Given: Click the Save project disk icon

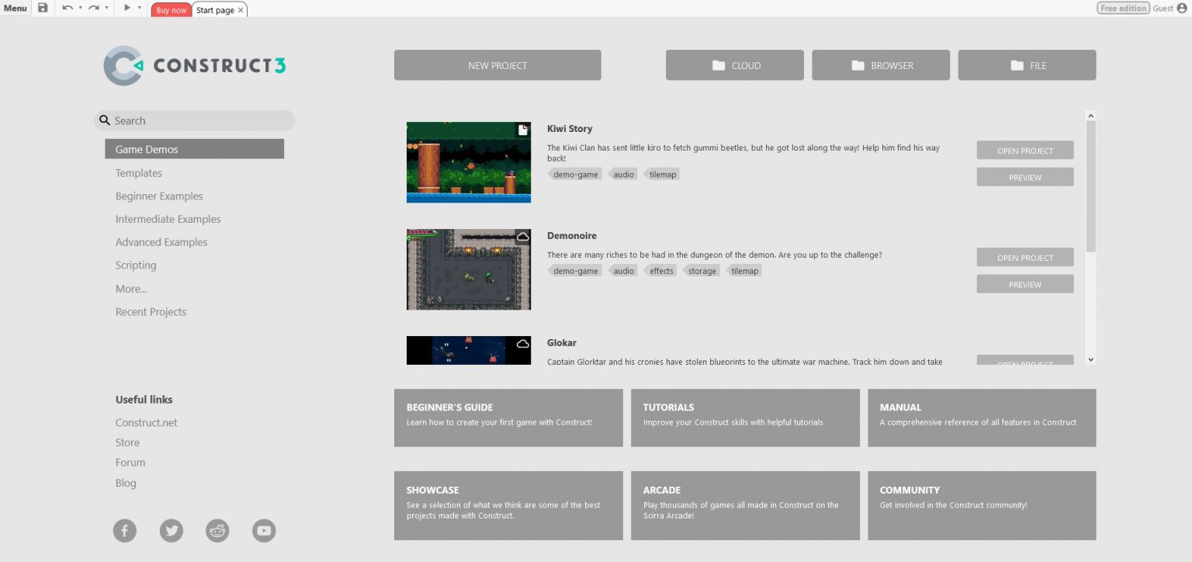Looking at the screenshot, I should click(43, 9).
